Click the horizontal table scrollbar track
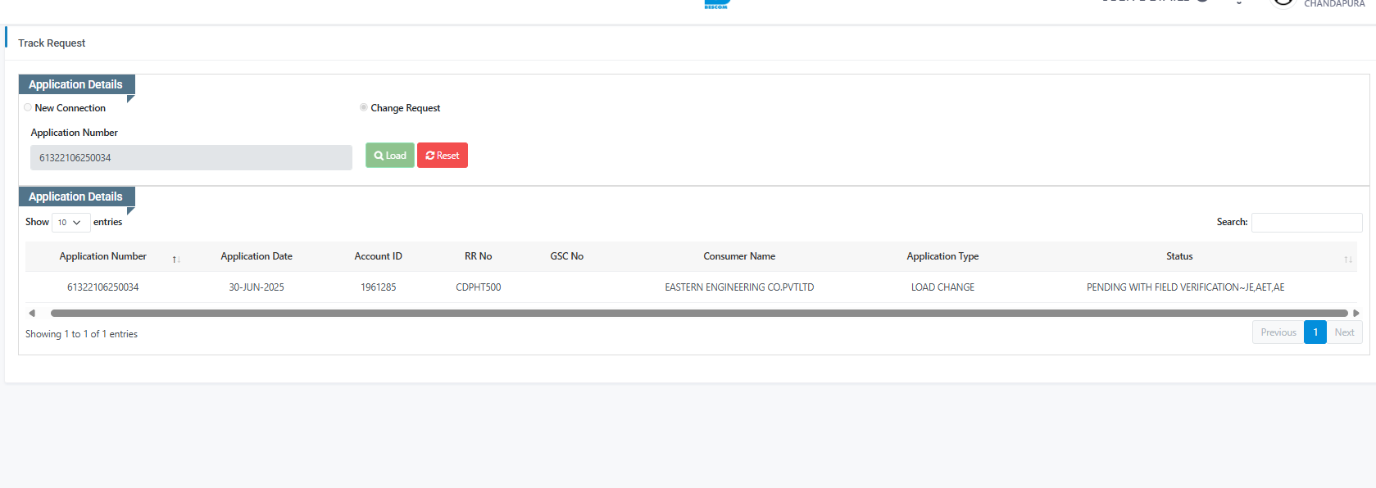Screen dimensions: 1376x488 pos(699,313)
